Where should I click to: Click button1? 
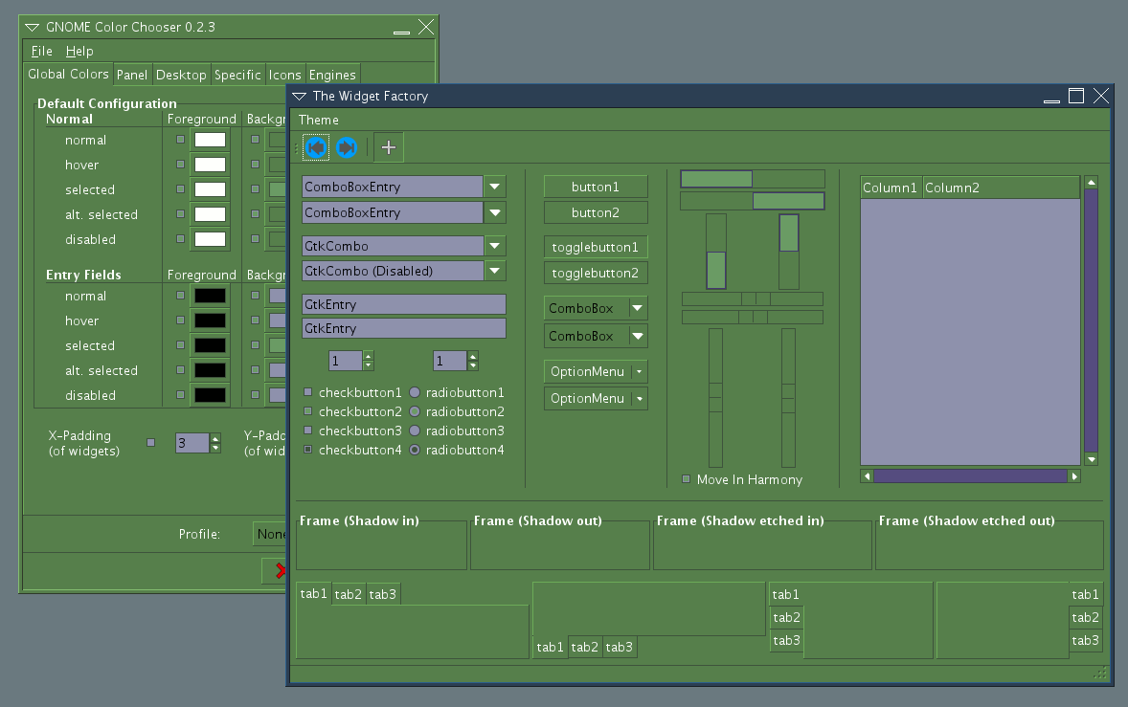point(596,187)
